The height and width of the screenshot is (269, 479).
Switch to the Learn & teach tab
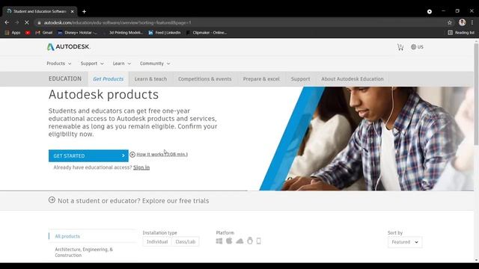point(150,79)
